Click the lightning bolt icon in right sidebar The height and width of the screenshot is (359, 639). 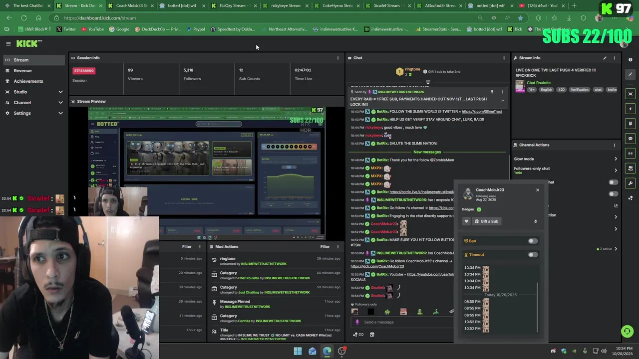631,109
